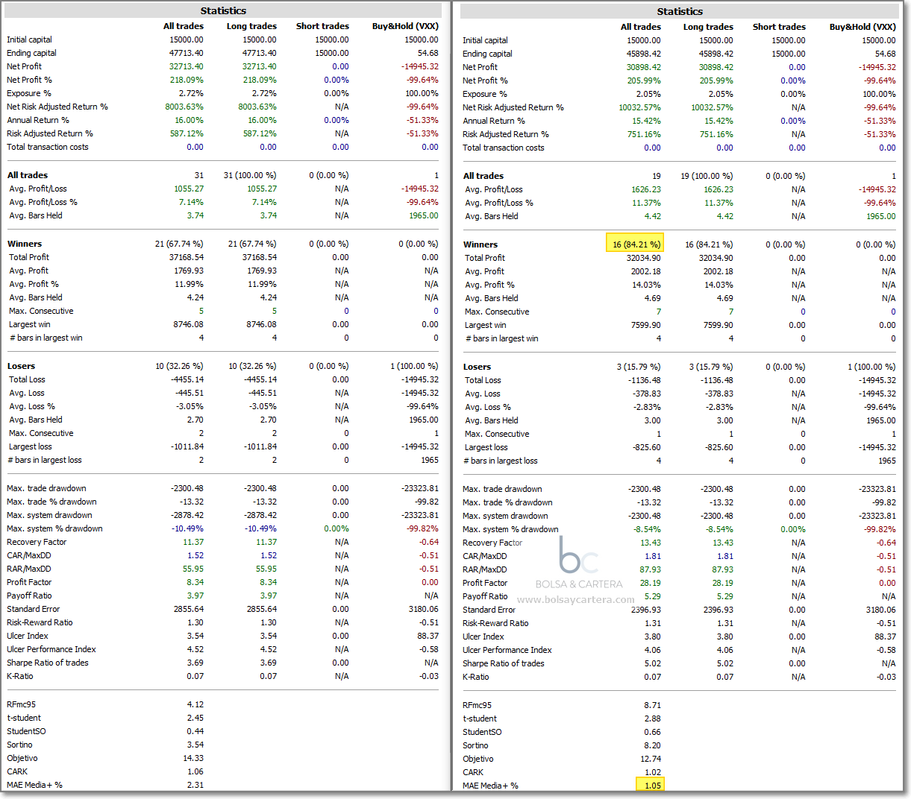Screen dimensions: 911x799
Task: Select left panel All trades Total Loss -4455.14
Action: point(187,379)
